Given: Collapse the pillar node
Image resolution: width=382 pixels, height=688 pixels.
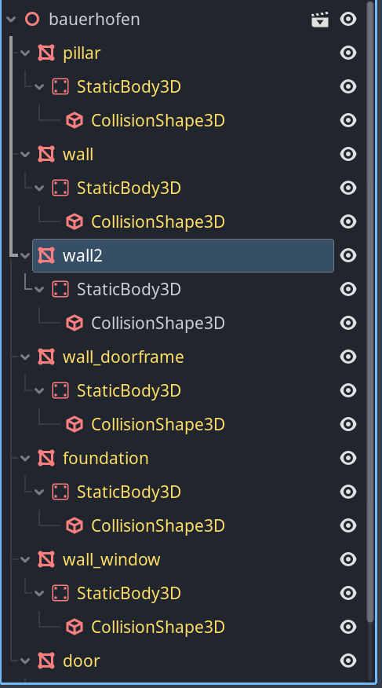Looking at the screenshot, I should click(25, 53).
